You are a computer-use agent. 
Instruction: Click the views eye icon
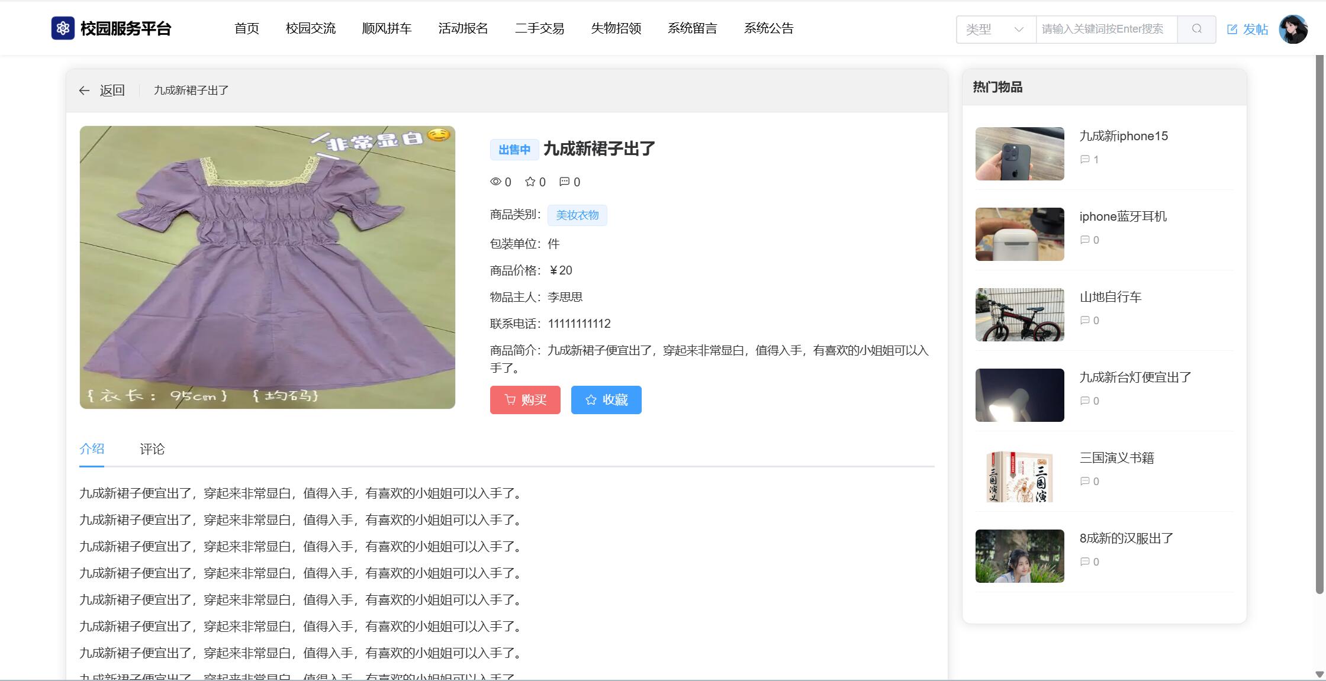point(495,182)
